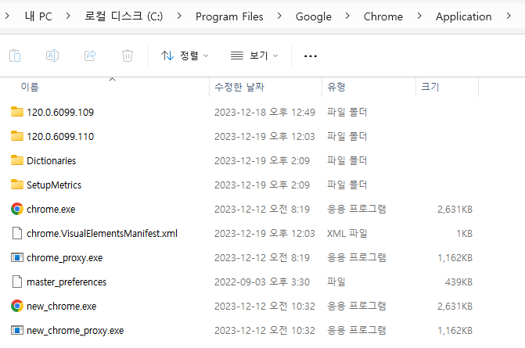525x348 pixels.
Task: Select the master_preferences file name
Action: click(x=67, y=282)
